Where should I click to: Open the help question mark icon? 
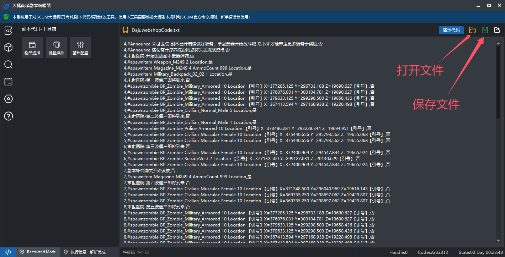[x=9, y=116]
